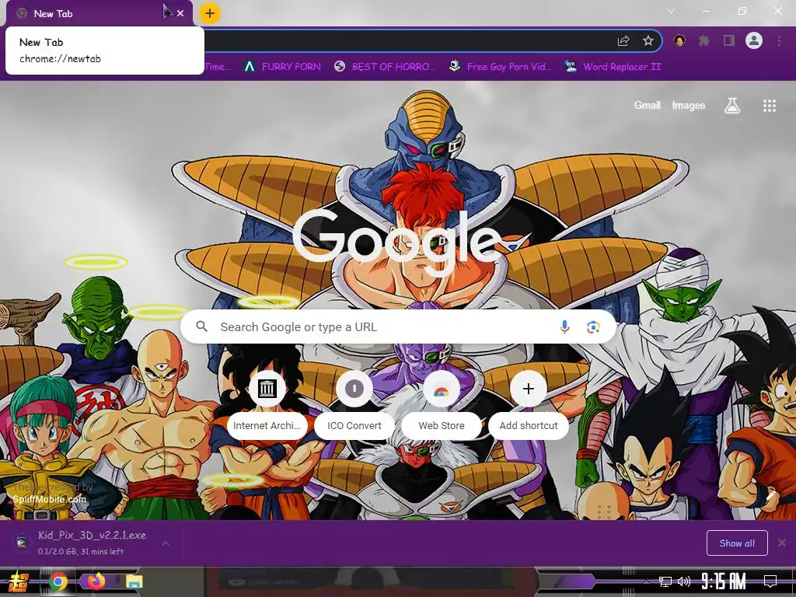The image size is (796, 597).
Task: Open the Search Labs flask icon
Action: (731, 106)
